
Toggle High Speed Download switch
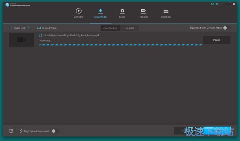(x=55, y=131)
